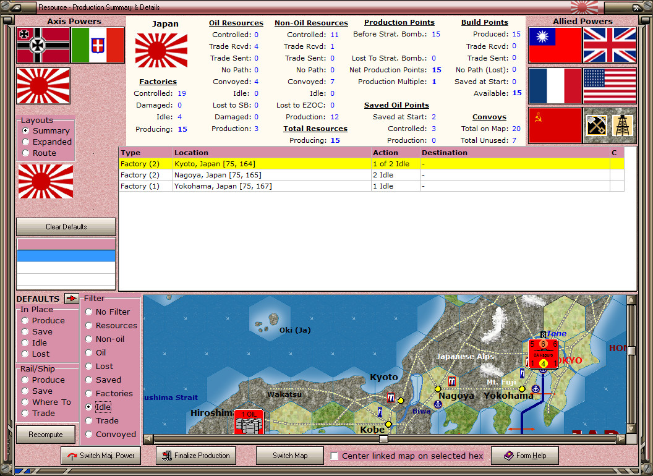Click the Japanese rising sun flag beside Axis Powers
Screen dimensions: 653x476
[x=43, y=86]
